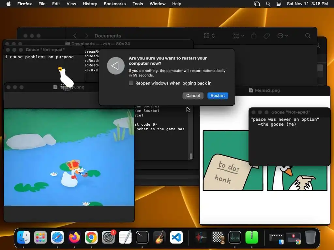Viewport: 334px width, 250px height.
Task: Enable Reopen windows when logging back in
Action: click(131, 83)
